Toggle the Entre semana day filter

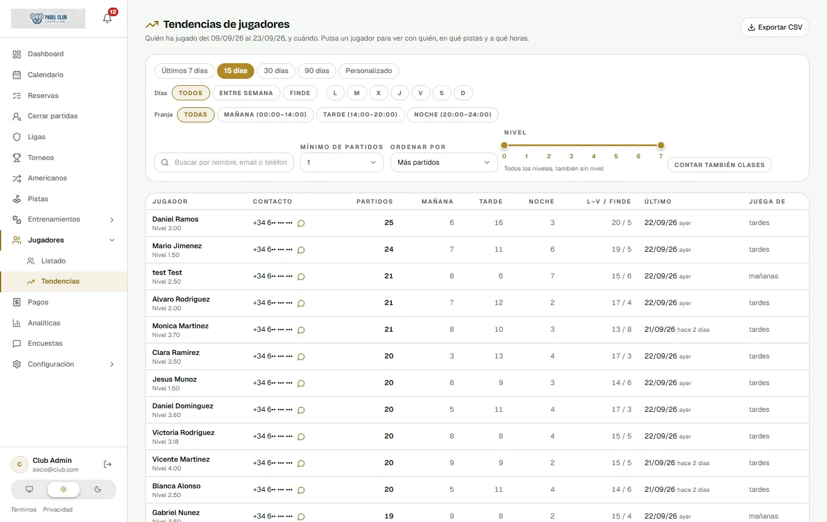(246, 93)
